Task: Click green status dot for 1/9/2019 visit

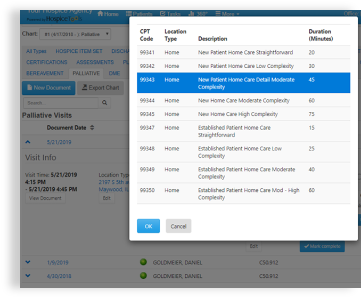Action: (x=143, y=262)
